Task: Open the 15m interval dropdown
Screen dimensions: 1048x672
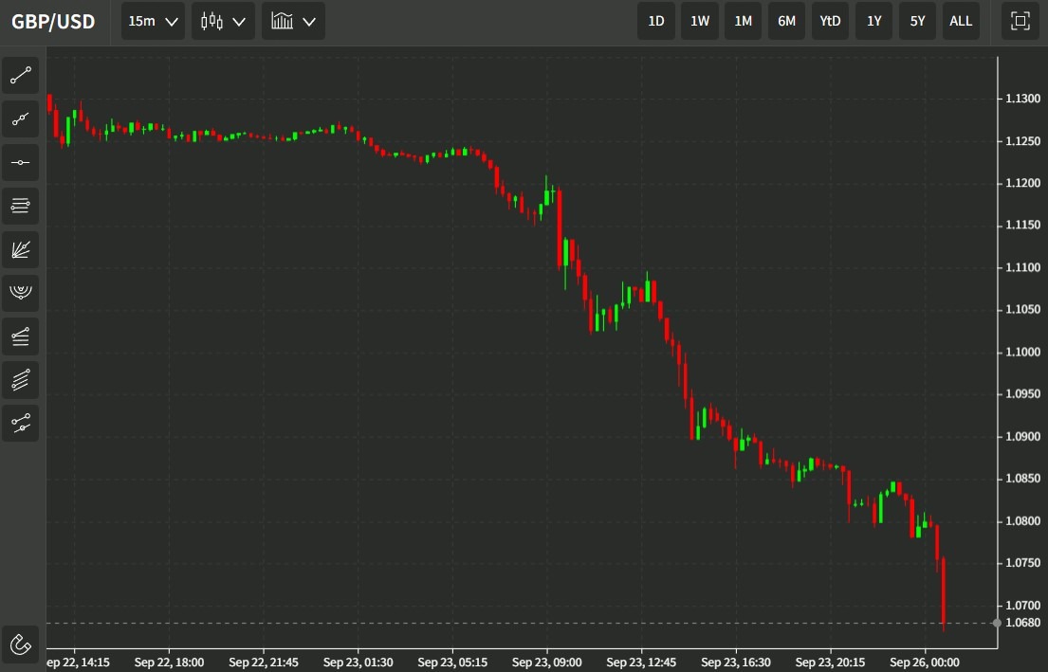Action: 153,22
